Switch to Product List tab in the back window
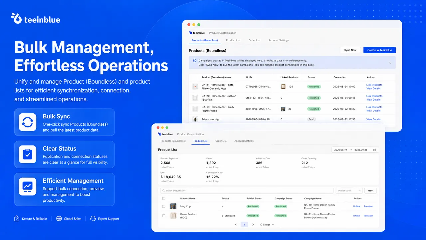The width and height of the screenshot is (426, 240). 233,40
